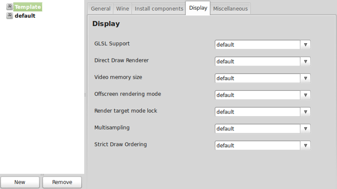This screenshot has height=189, width=337.
Task: Click the New button
Action: [x=20, y=182]
